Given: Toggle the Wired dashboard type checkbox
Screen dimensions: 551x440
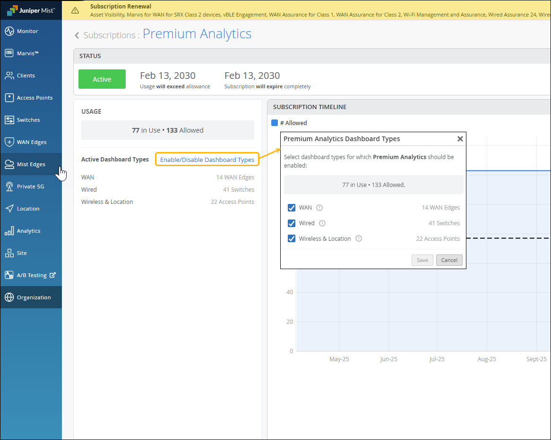Looking at the screenshot, I should coord(292,223).
